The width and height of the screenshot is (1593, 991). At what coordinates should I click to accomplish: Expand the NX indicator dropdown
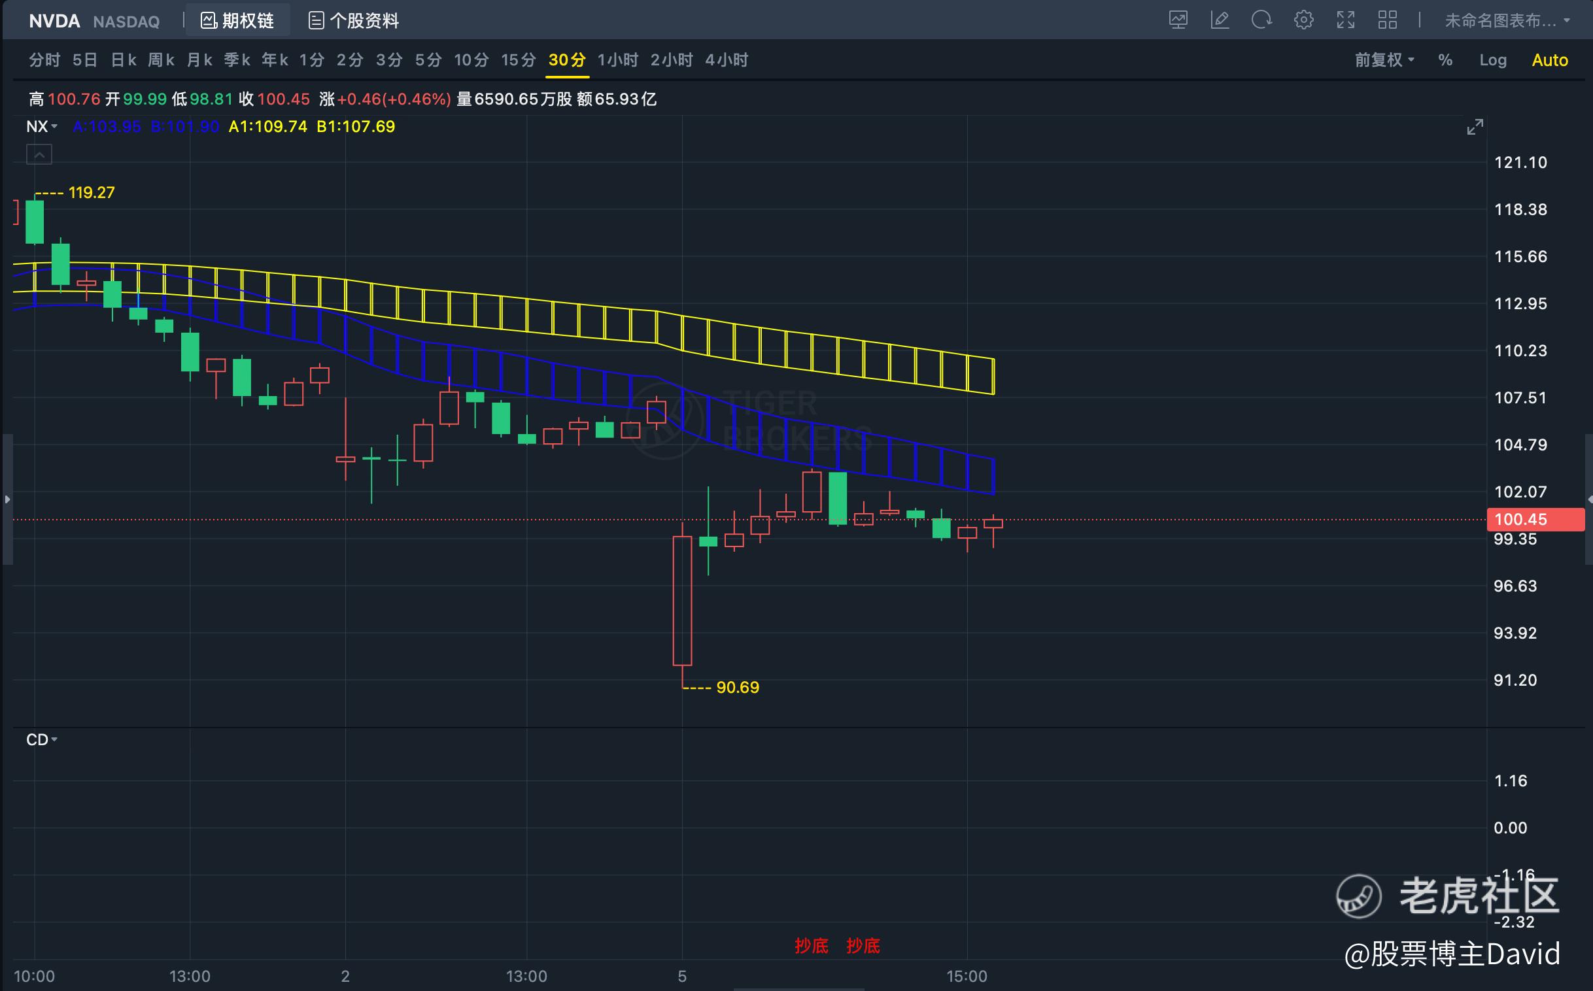[x=42, y=127]
